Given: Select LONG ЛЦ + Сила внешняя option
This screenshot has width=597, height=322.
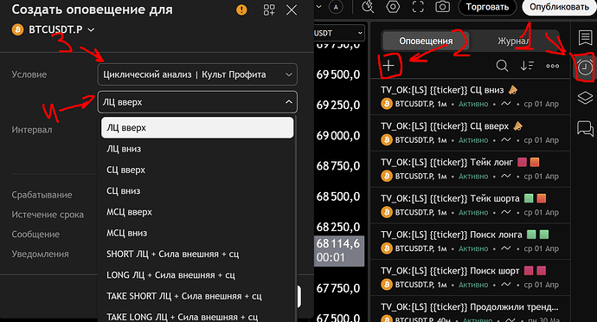Looking at the screenshot, I should coord(197,275).
